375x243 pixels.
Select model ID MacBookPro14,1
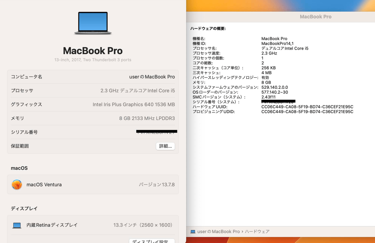[277, 44]
